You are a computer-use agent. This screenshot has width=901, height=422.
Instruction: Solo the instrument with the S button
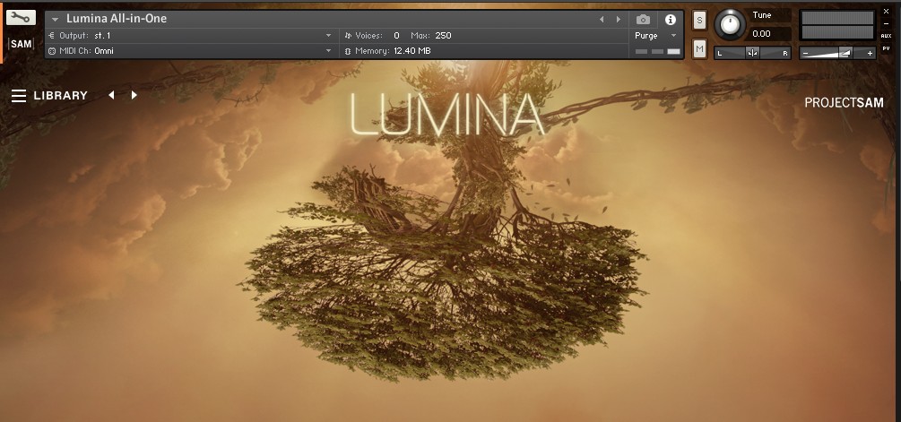699,20
